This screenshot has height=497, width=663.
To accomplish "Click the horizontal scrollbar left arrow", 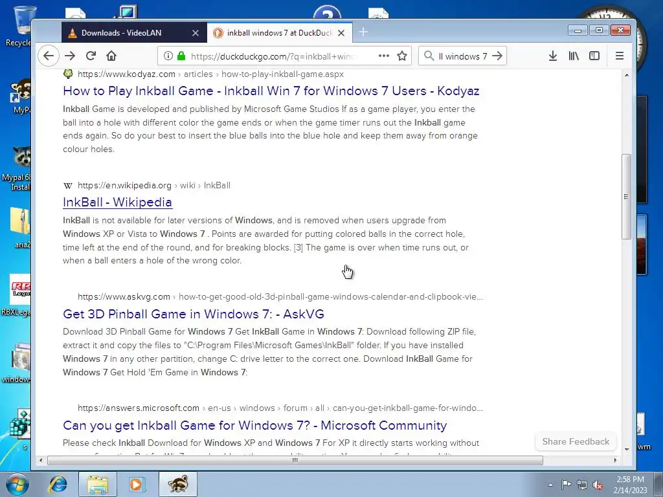I will [41, 460].
